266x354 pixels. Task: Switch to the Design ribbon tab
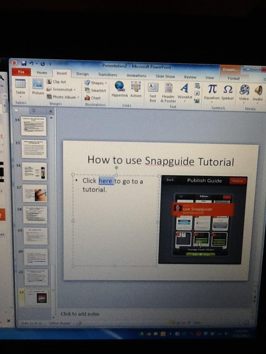83,74
